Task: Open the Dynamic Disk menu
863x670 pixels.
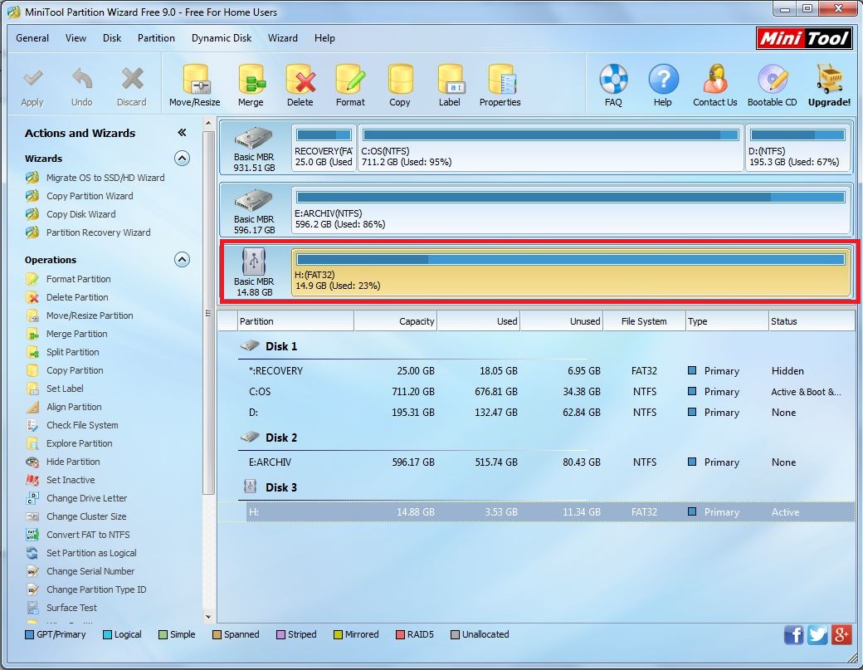Action: pyautogui.click(x=222, y=38)
